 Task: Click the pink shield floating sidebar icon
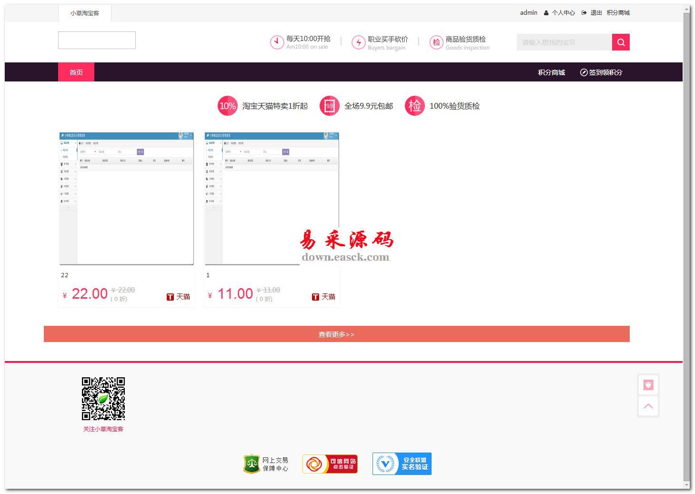648,385
